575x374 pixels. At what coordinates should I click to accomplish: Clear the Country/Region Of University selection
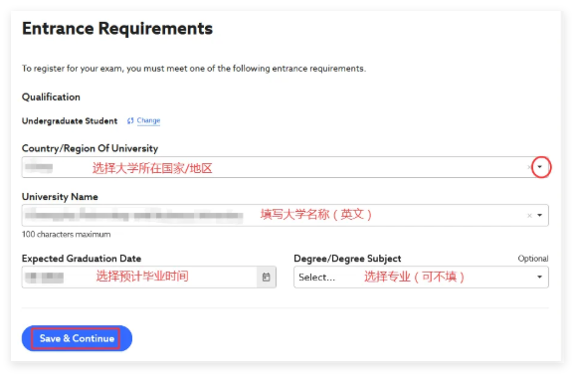pos(529,167)
